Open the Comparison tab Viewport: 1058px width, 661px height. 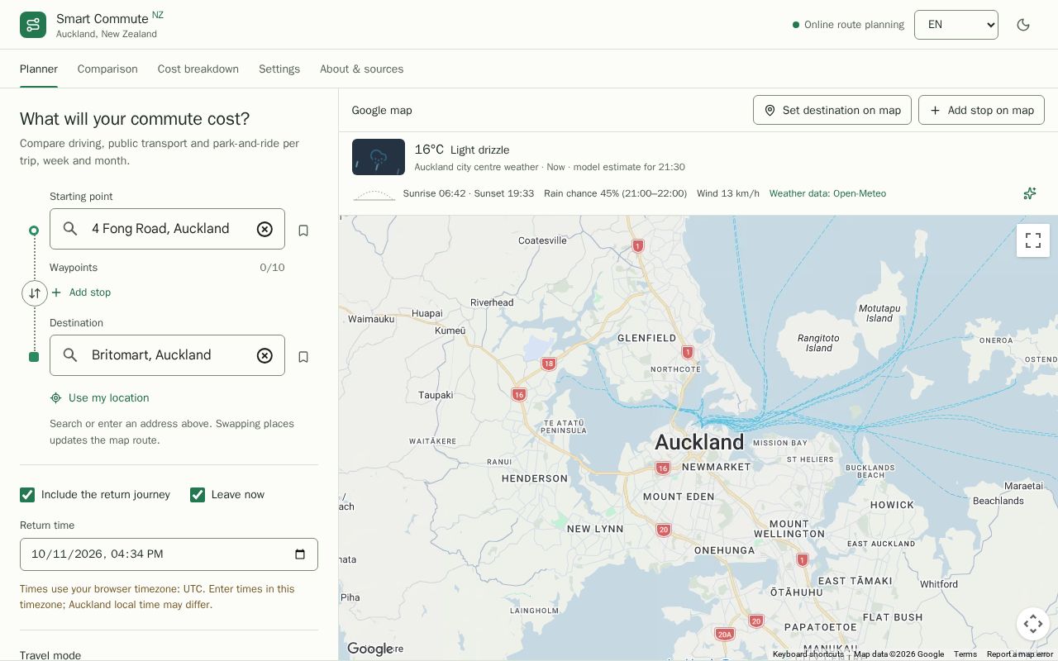point(107,69)
